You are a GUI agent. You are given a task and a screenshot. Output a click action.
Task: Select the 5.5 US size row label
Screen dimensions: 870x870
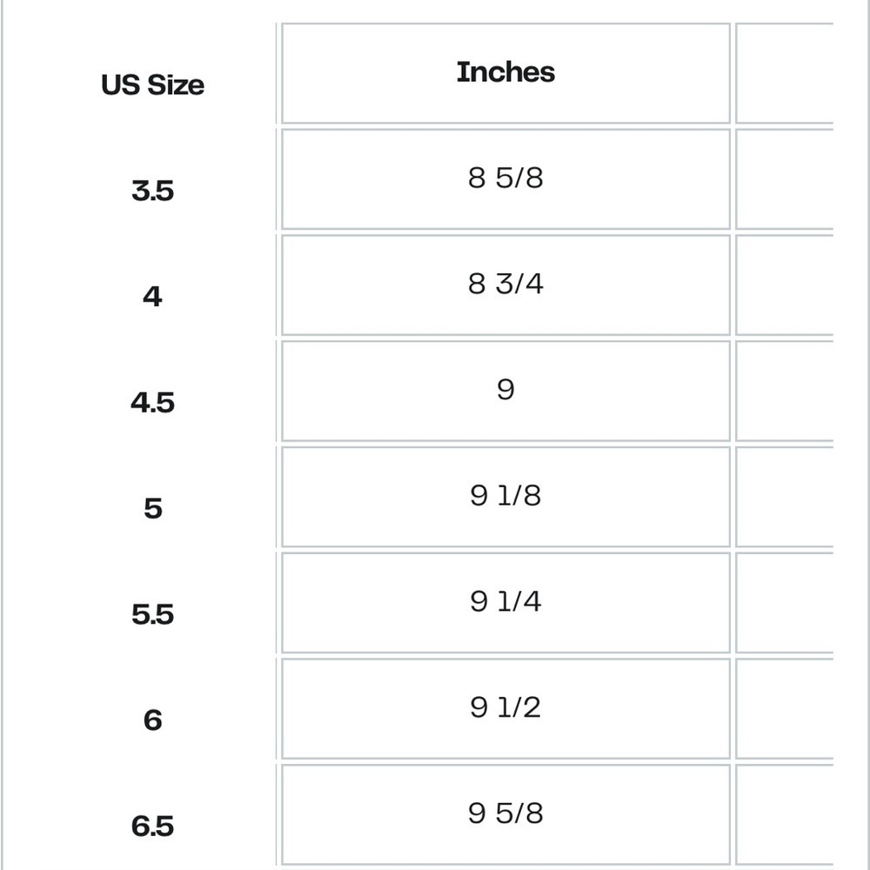tap(152, 614)
